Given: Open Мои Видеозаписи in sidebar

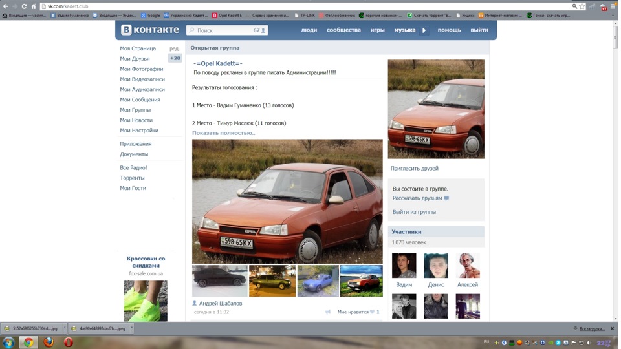Looking at the screenshot, I should [x=142, y=79].
